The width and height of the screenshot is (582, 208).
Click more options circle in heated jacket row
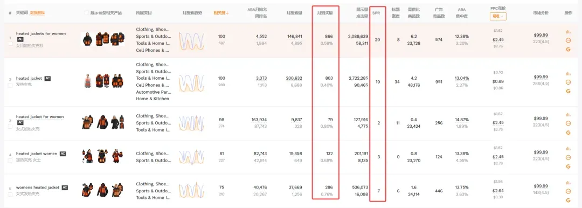pyautogui.click(x=568, y=82)
